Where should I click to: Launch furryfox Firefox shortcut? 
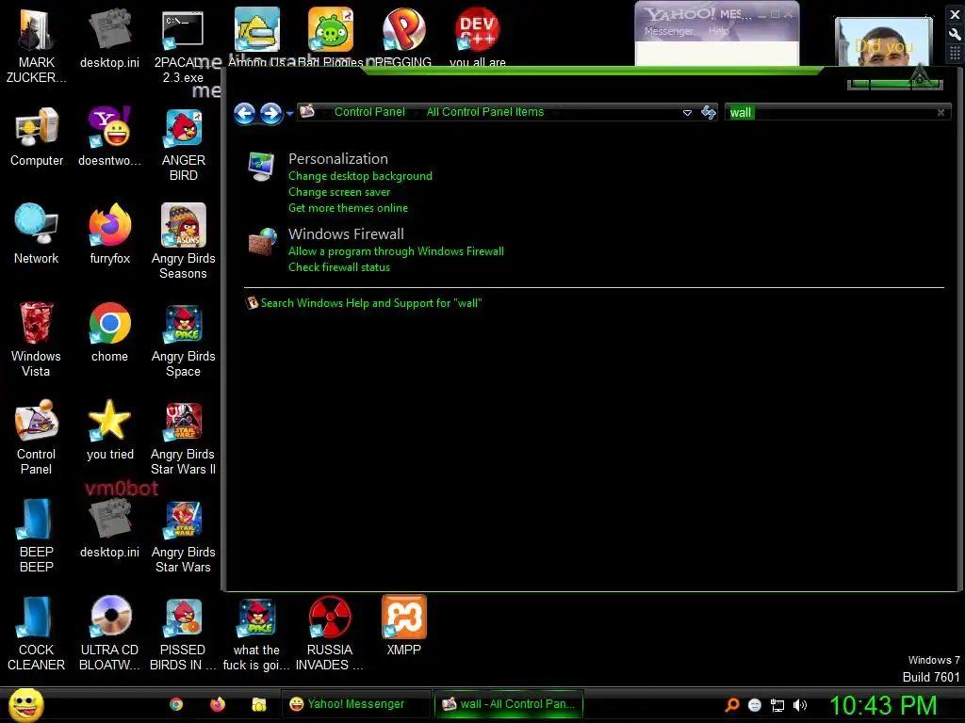109,234
